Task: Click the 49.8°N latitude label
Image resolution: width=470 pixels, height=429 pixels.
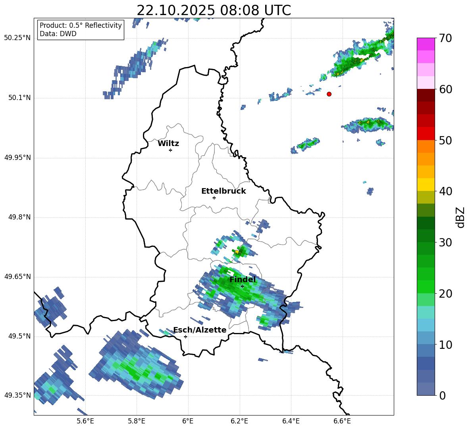Action: 19,217
